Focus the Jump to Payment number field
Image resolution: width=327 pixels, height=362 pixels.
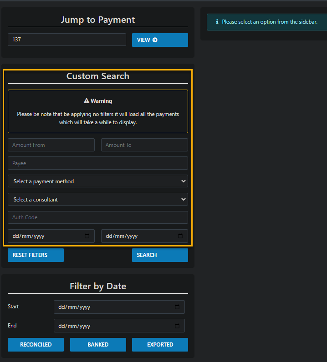[66, 40]
